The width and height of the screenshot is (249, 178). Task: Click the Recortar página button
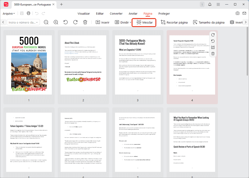coord(174,22)
